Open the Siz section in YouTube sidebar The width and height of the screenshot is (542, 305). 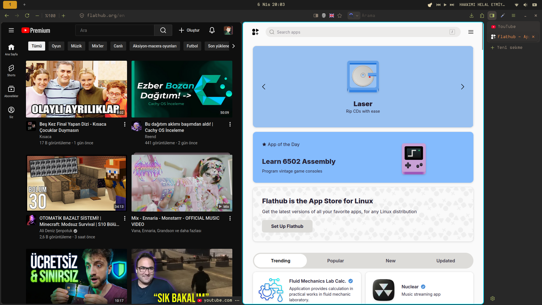[x=11, y=112]
